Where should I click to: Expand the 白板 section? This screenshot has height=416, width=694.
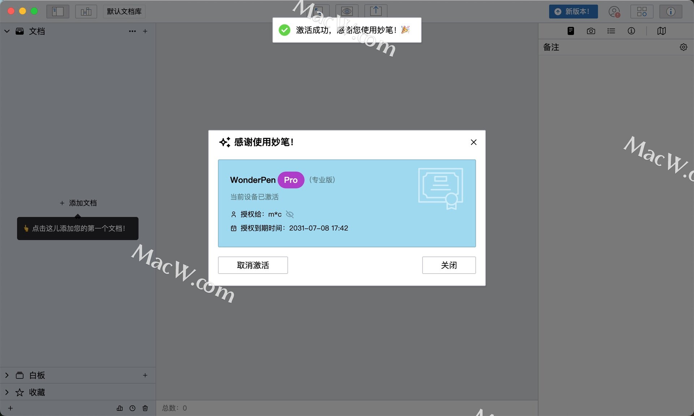[7, 375]
